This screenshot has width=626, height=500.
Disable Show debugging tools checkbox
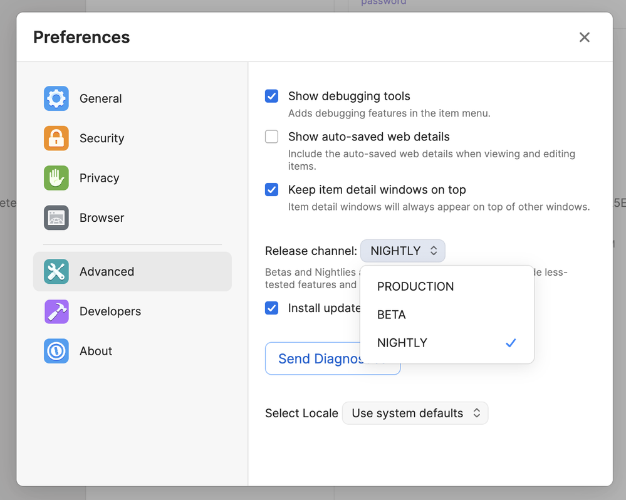[272, 96]
